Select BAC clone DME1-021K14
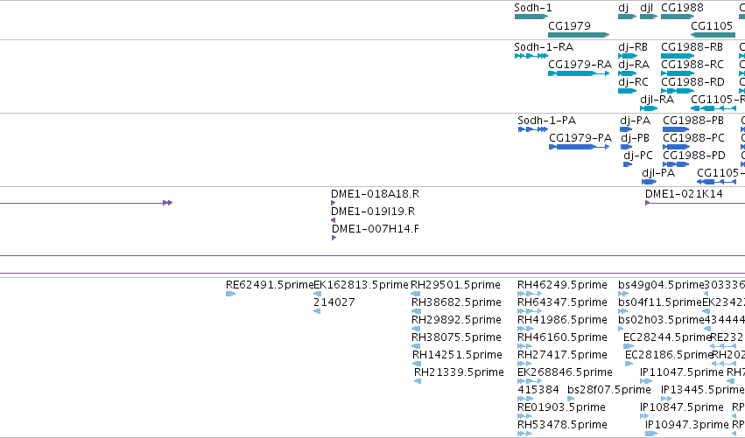This screenshot has height=438, width=745. tap(694, 203)
